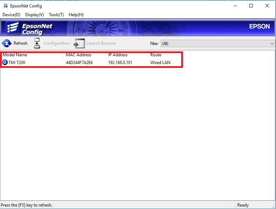Screen dimensions: 276x209
Task: Click MAC address 44D244F7A2E6
Action: [x=79, y=62]
